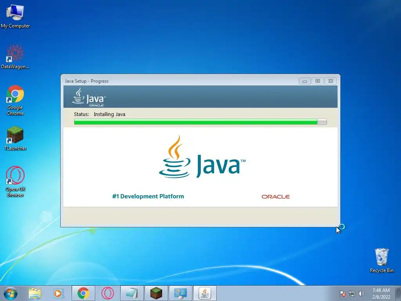This screenshot has width=401, height=301.
Task: Click the large Java logo banner
Action: 202,157
